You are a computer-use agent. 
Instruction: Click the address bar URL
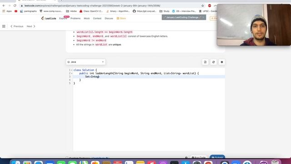(x=92, y=6)
